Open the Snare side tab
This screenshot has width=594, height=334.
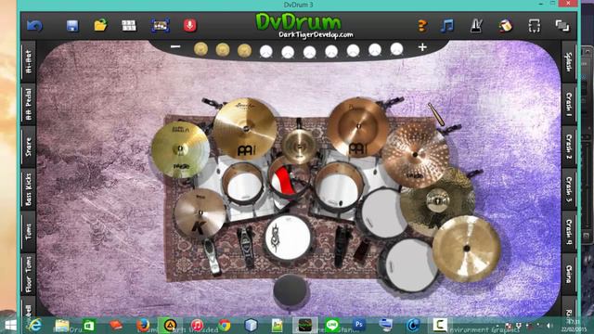[x=29, y=147]
